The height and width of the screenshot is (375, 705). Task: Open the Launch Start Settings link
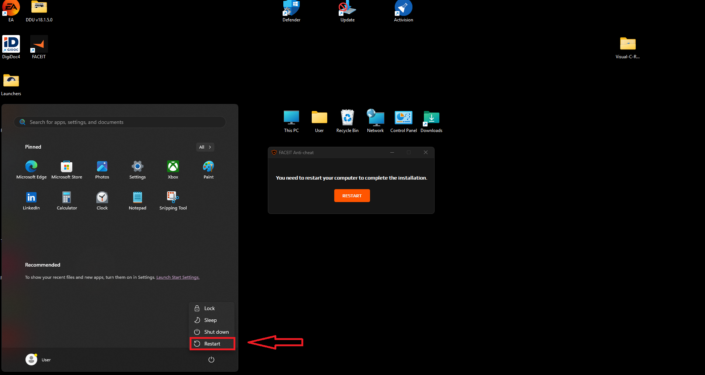[178, 277]
